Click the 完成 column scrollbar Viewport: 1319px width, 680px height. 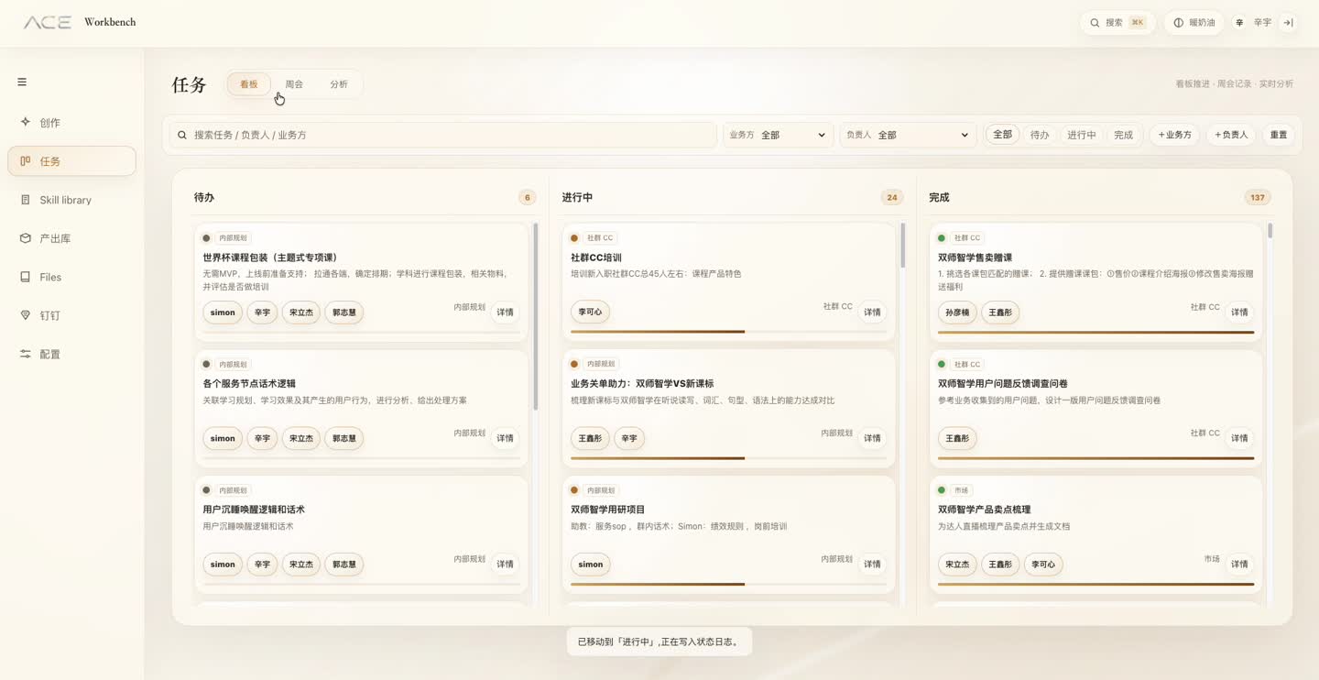(x=1270, y=231)
